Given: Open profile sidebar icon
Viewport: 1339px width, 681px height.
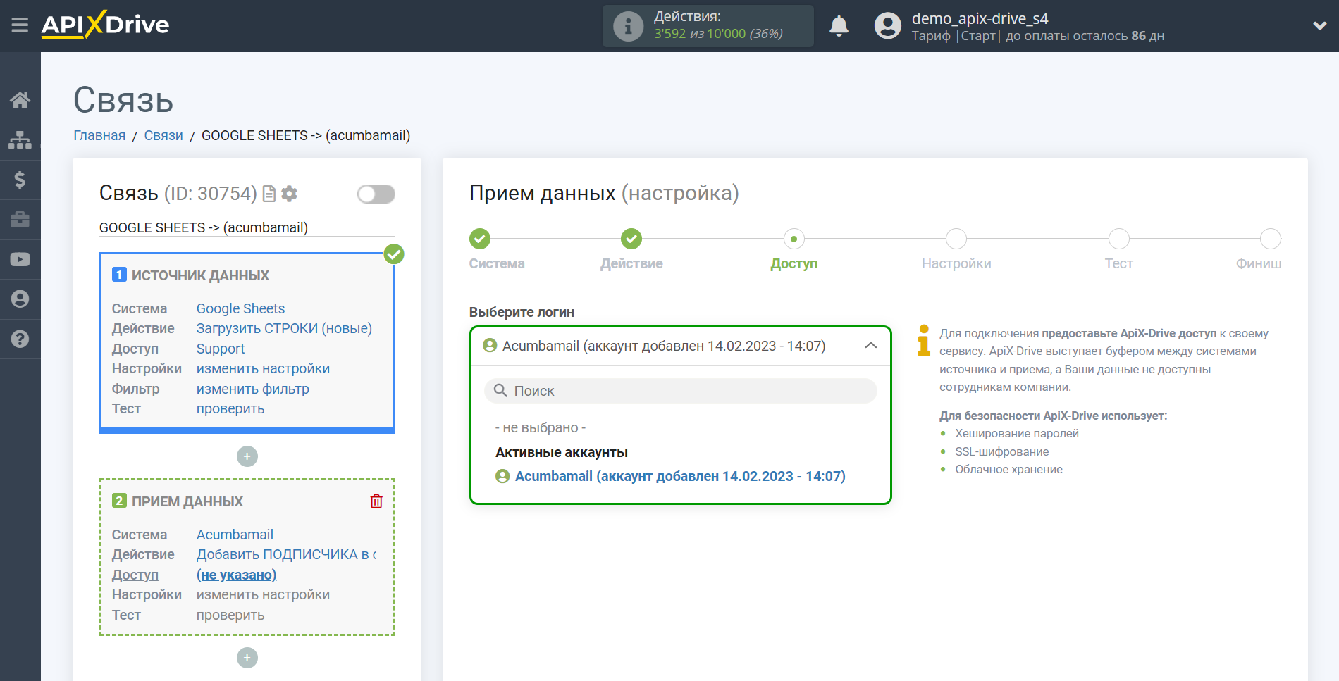Looking at the screenshot, I should tap(20, 299).
